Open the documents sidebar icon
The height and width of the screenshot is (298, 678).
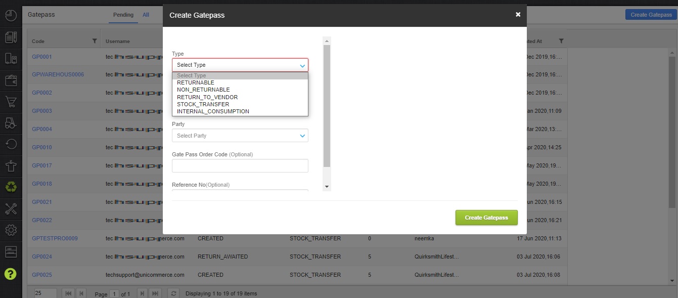pyautogui.click(x=11, y=37)
